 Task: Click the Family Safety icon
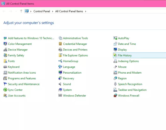point(5,55)
